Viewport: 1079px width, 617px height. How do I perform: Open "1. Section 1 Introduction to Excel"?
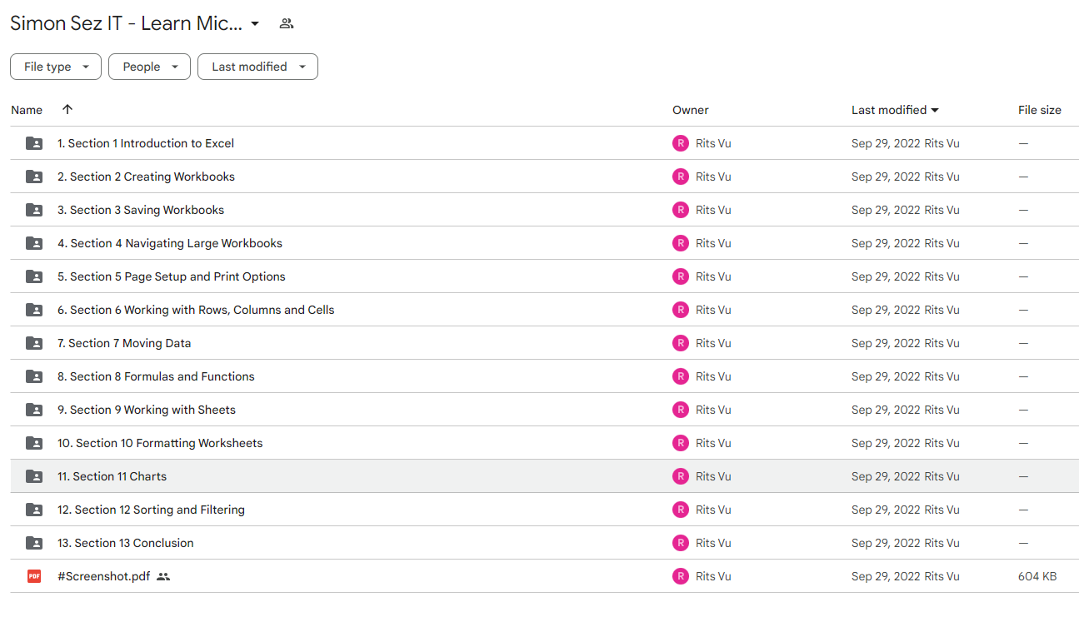146,143
